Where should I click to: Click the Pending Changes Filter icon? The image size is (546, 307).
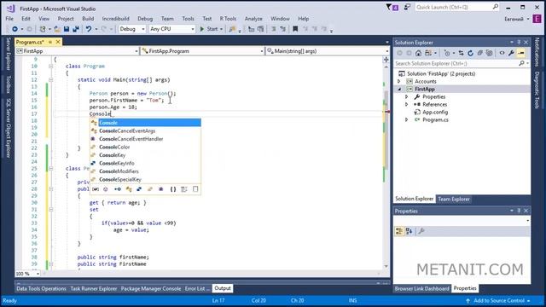click(447, 53)
